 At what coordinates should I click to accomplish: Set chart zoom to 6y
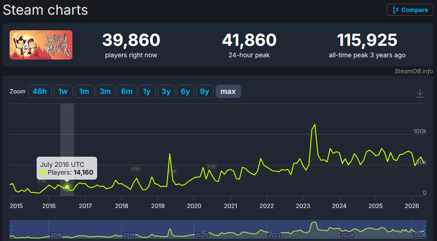point(186,91)
